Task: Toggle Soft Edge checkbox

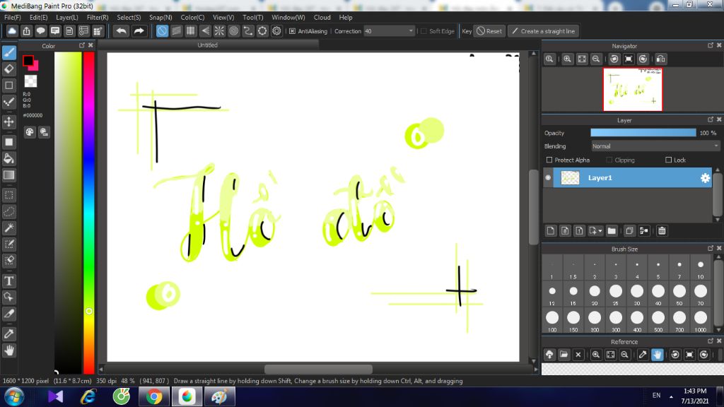Action: tap(424, 31)
